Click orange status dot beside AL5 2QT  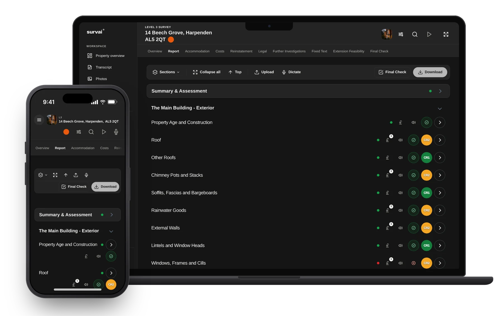[171, 40]
